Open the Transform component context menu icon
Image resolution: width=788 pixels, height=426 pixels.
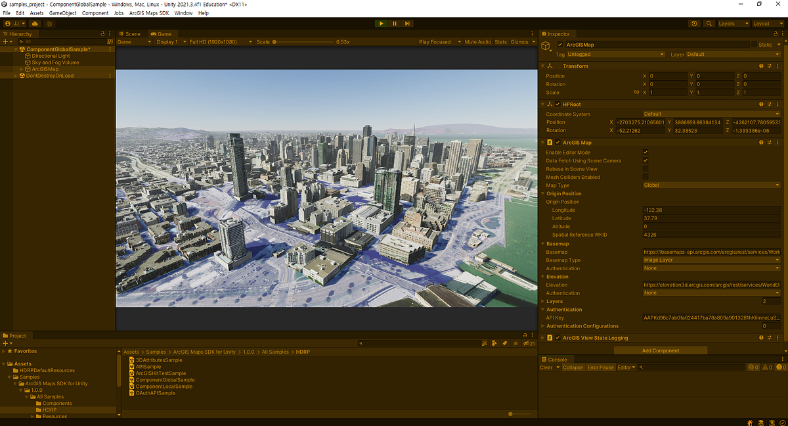click(777, 66)
